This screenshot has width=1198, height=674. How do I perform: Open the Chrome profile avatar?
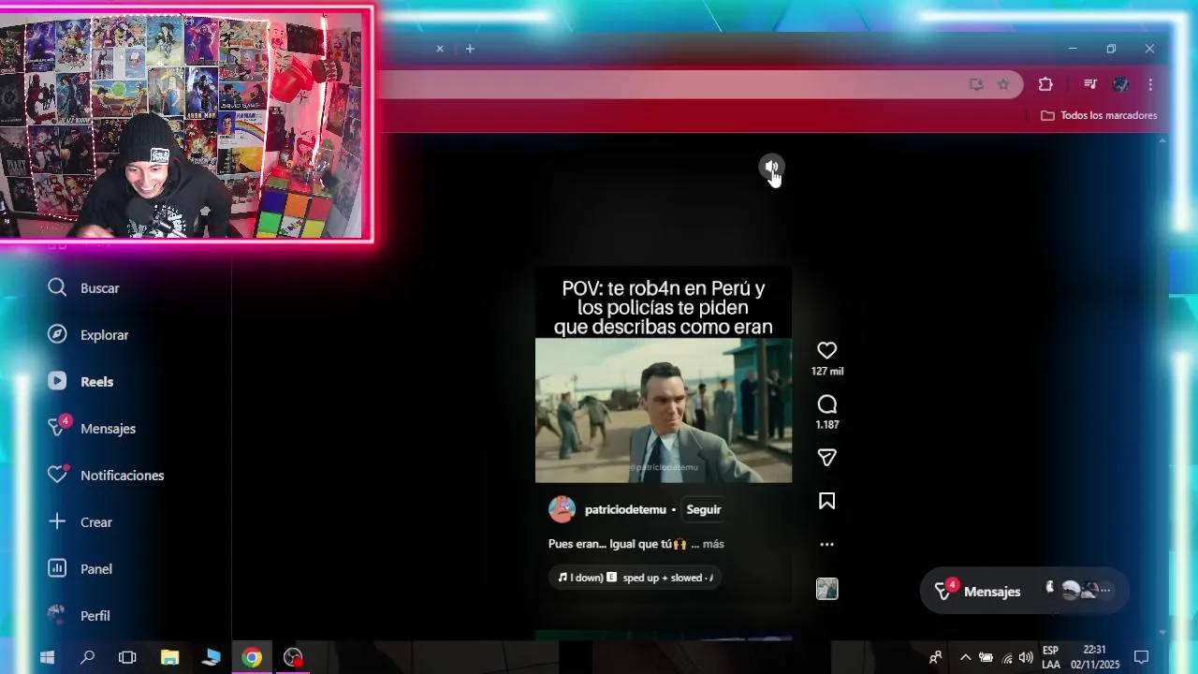coord(1120,84)
